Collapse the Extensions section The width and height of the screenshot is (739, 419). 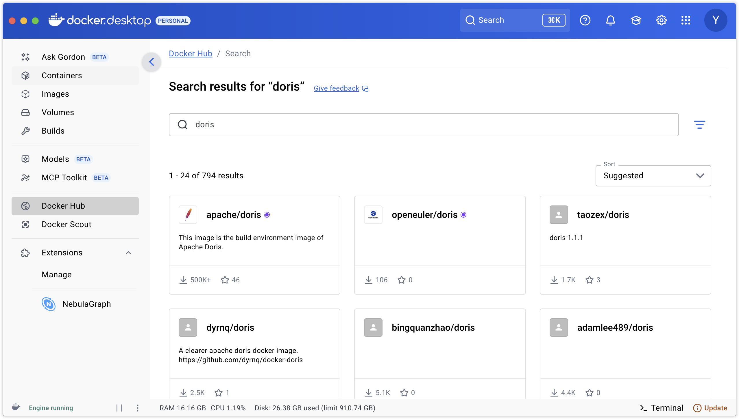pos(128,253)
